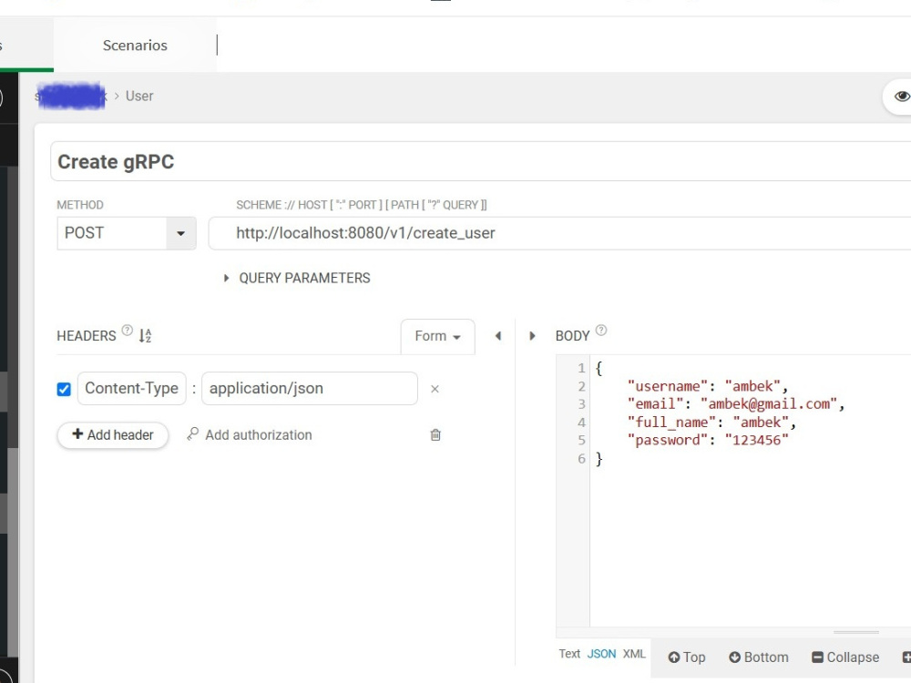
Task: Switch body format to JSON
Action: (601, 654)
